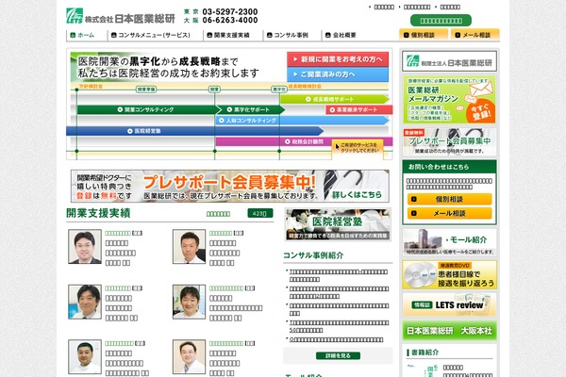The height and width of the screenshot is (377, 566).
Task: Open the 医業総研メールマガジン registration banner
Action: (449, 100)
